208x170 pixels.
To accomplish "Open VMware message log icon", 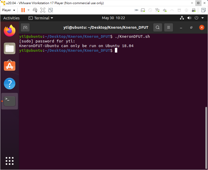I will [x=204, y=10].
